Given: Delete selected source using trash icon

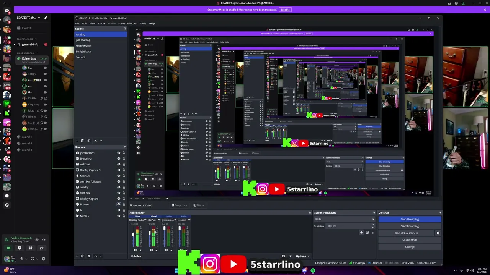Looking at the screenshot, I should (x=82, y=256).
